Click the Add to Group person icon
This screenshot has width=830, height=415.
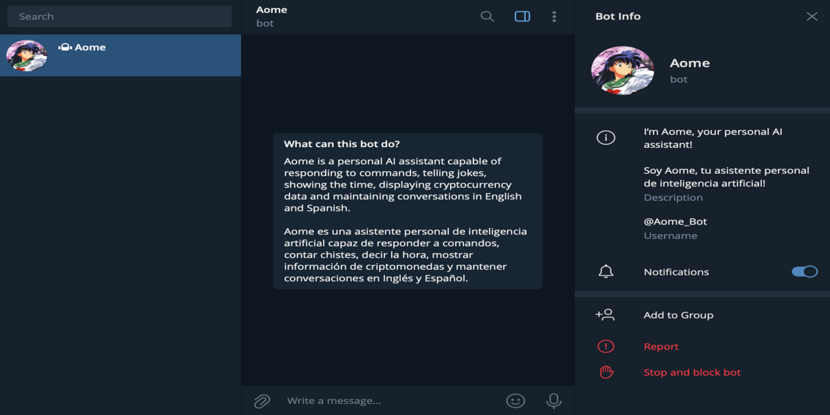[605, 314]
